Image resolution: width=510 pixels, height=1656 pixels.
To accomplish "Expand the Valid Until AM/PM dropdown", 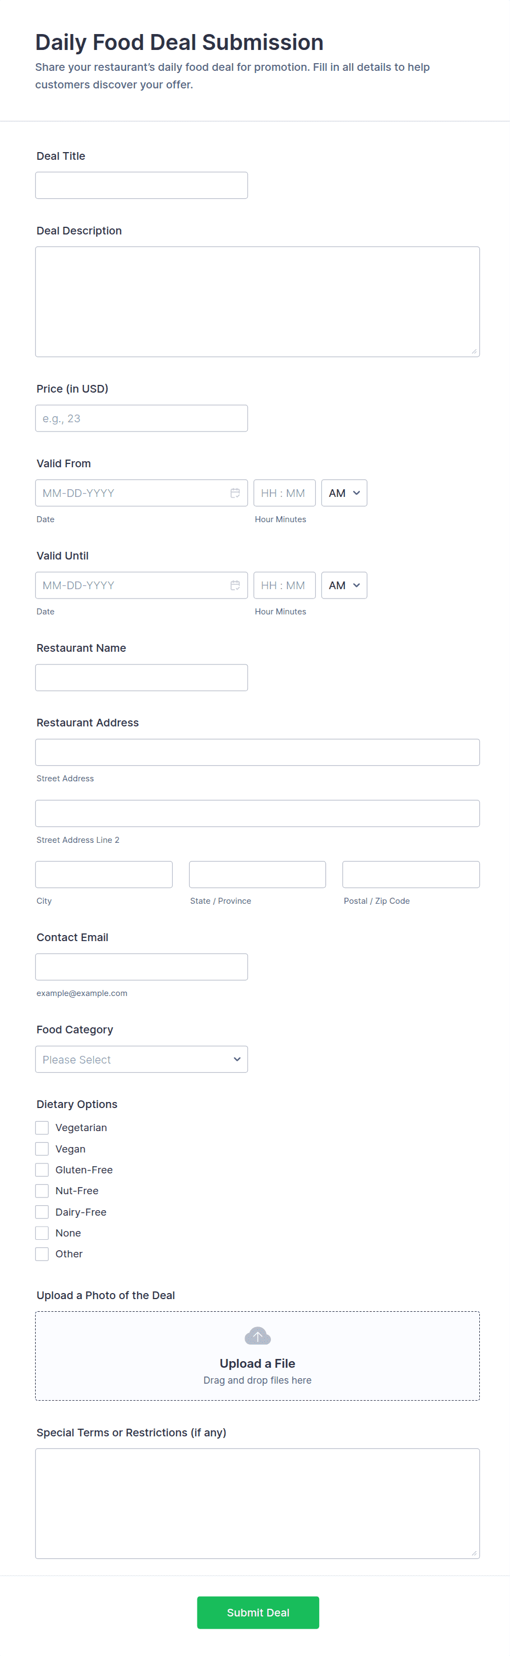I will coord(344,586).
